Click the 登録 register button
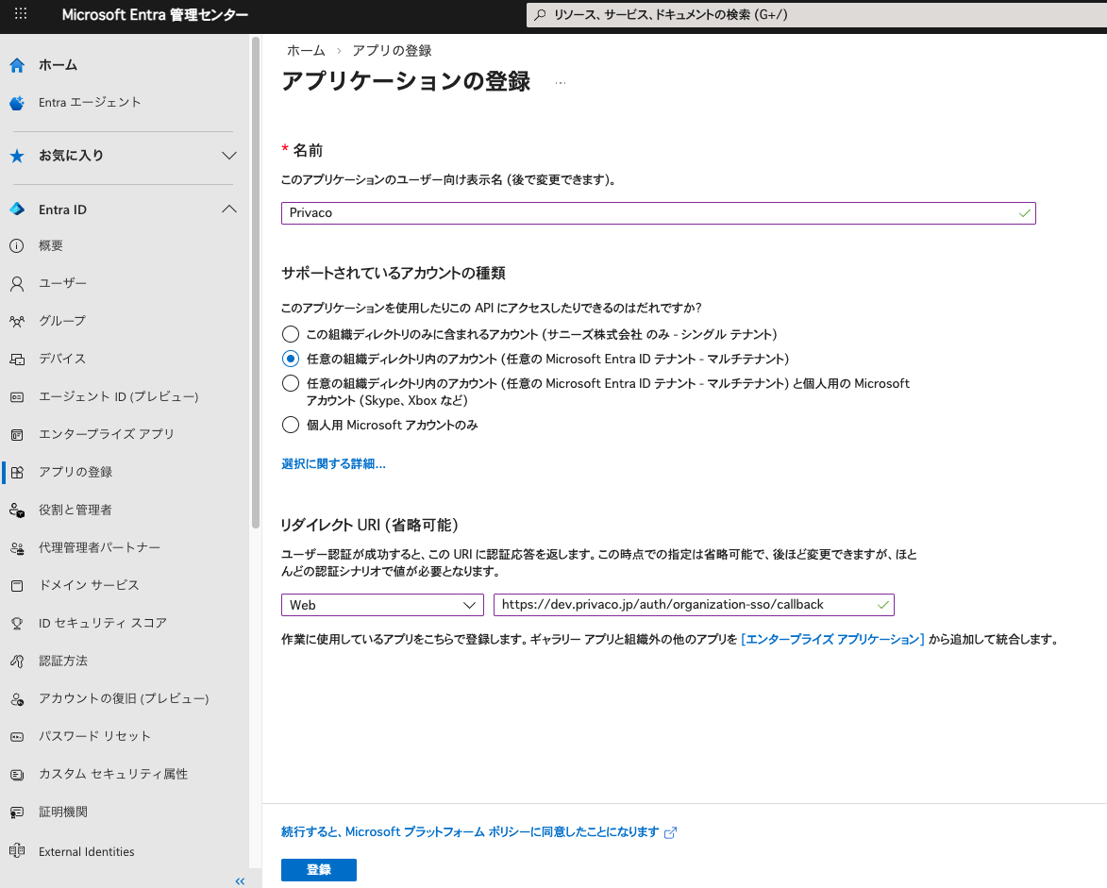Viewport: 1107px width, 888px height. click(318, 870)
